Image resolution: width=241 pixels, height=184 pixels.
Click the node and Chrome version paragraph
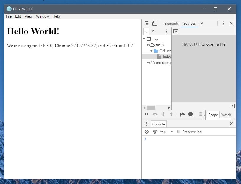[70, 46]
